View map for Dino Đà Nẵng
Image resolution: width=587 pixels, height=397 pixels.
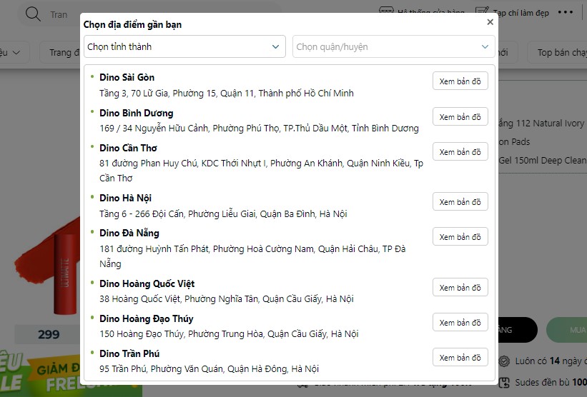pyautogui.click(x=460, y=236)
